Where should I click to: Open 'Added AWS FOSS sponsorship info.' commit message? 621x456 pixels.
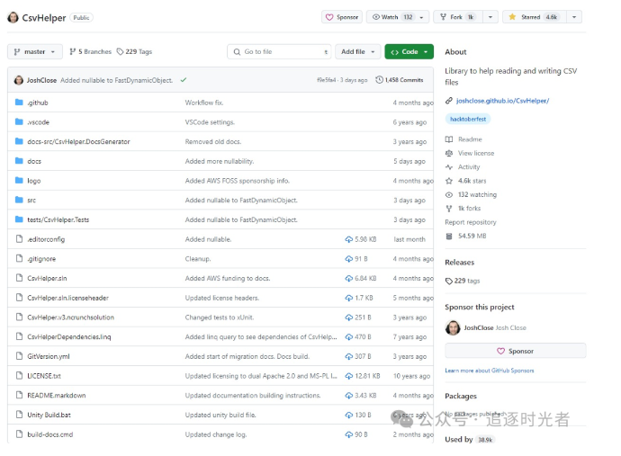pos(238,181)
